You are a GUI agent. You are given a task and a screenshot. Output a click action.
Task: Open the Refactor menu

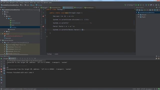coord(27,2)
